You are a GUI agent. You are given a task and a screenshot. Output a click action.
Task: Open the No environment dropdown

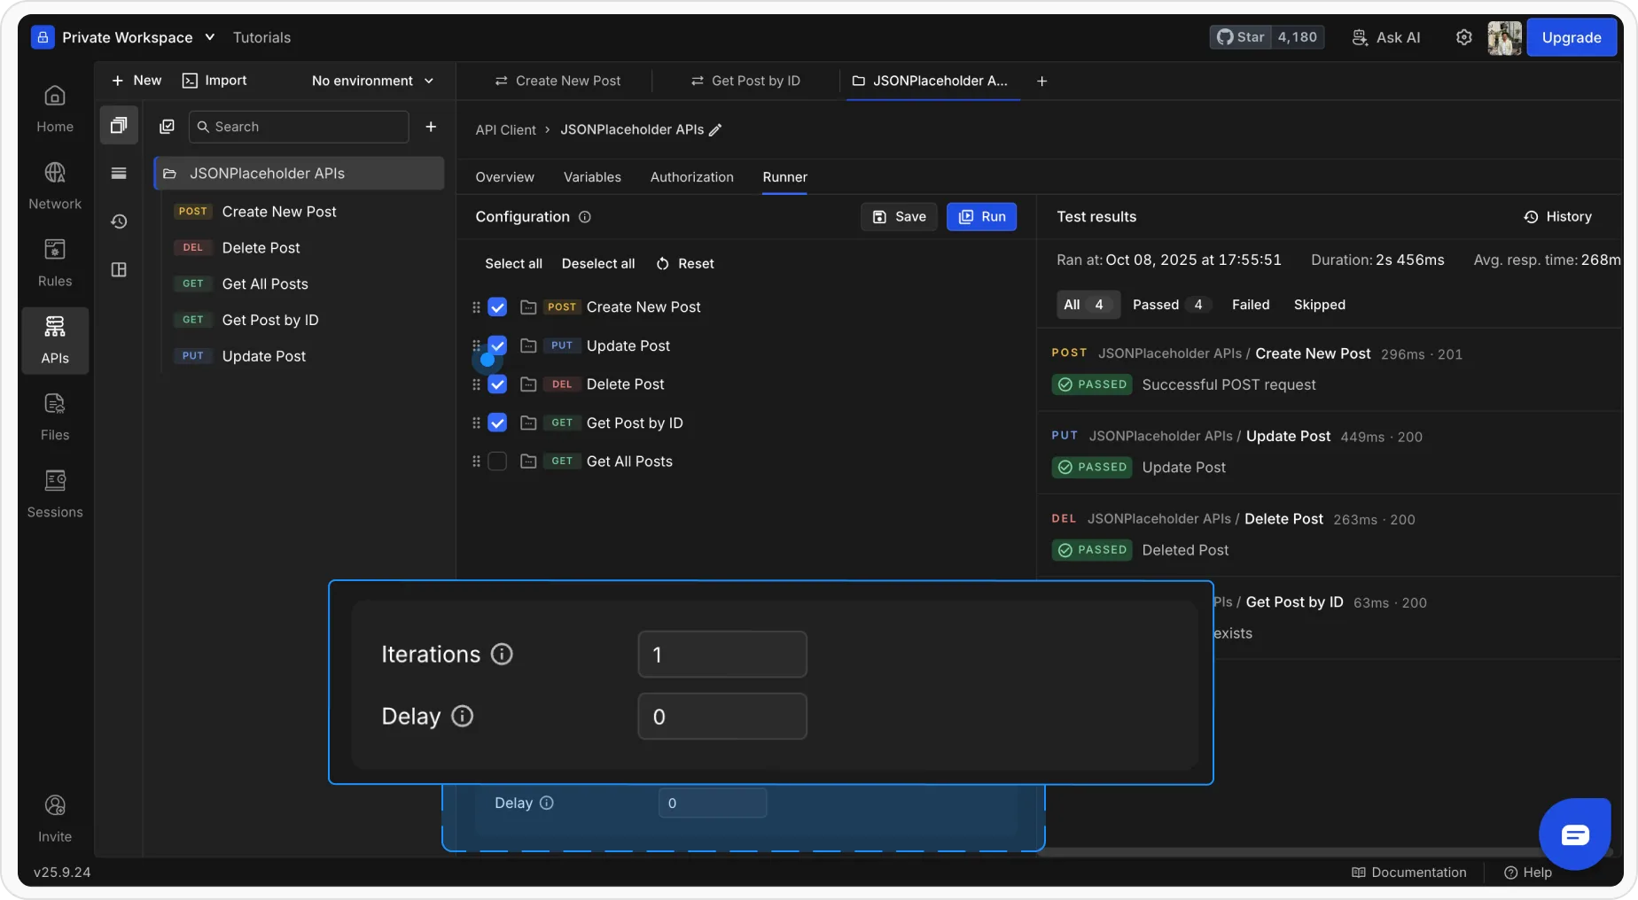pyautogui.click(x=372, y=81)
